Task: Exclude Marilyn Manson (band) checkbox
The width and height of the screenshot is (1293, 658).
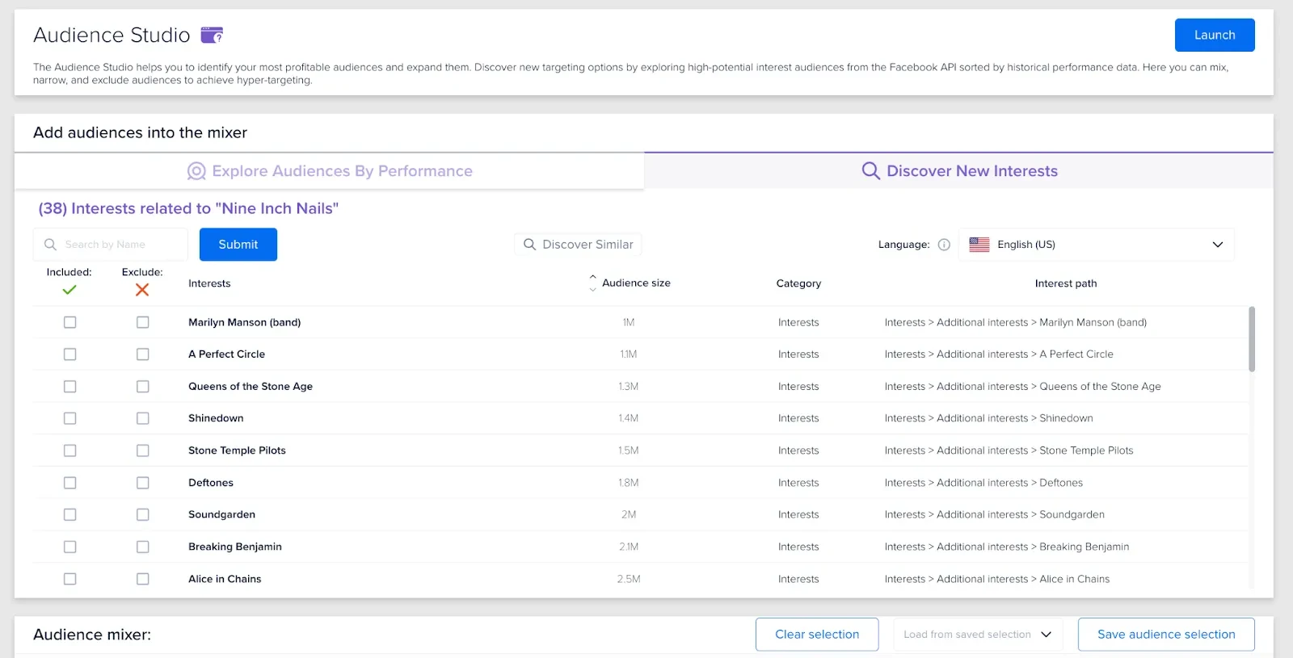Action: point(143,322)
